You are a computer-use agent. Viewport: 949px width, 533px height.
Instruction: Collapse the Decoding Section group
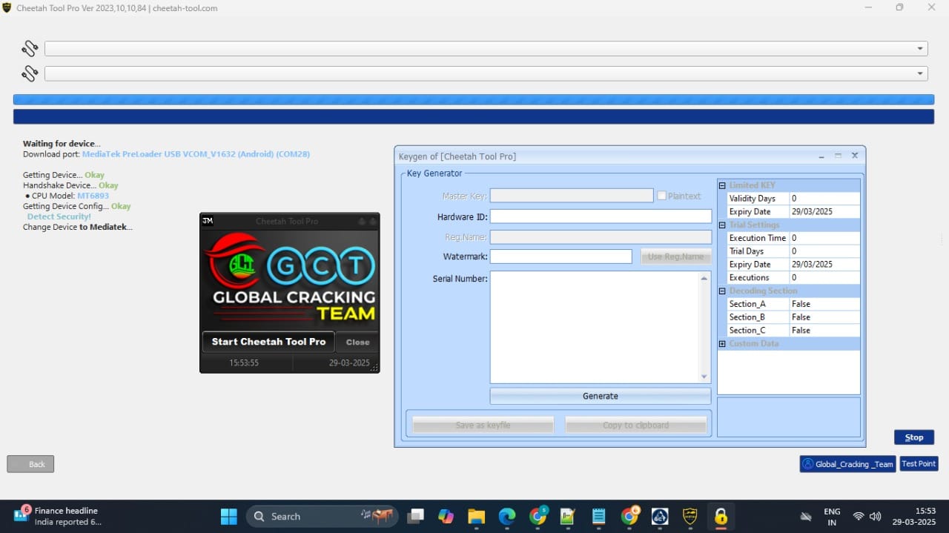722,291
